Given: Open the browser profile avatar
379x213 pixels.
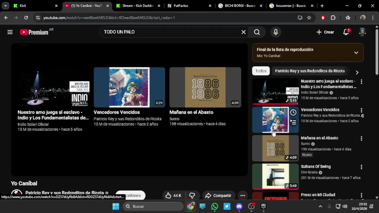Looking at the screenshot, I should 363,18.
